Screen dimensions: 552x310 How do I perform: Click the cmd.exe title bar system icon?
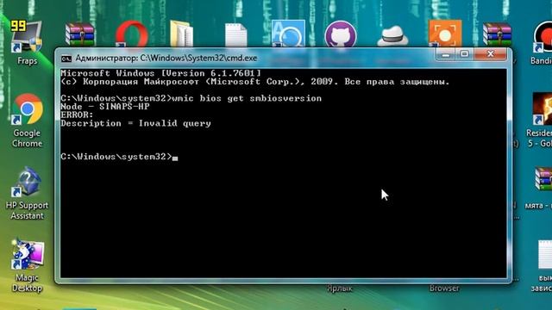(x=66, y=59)
